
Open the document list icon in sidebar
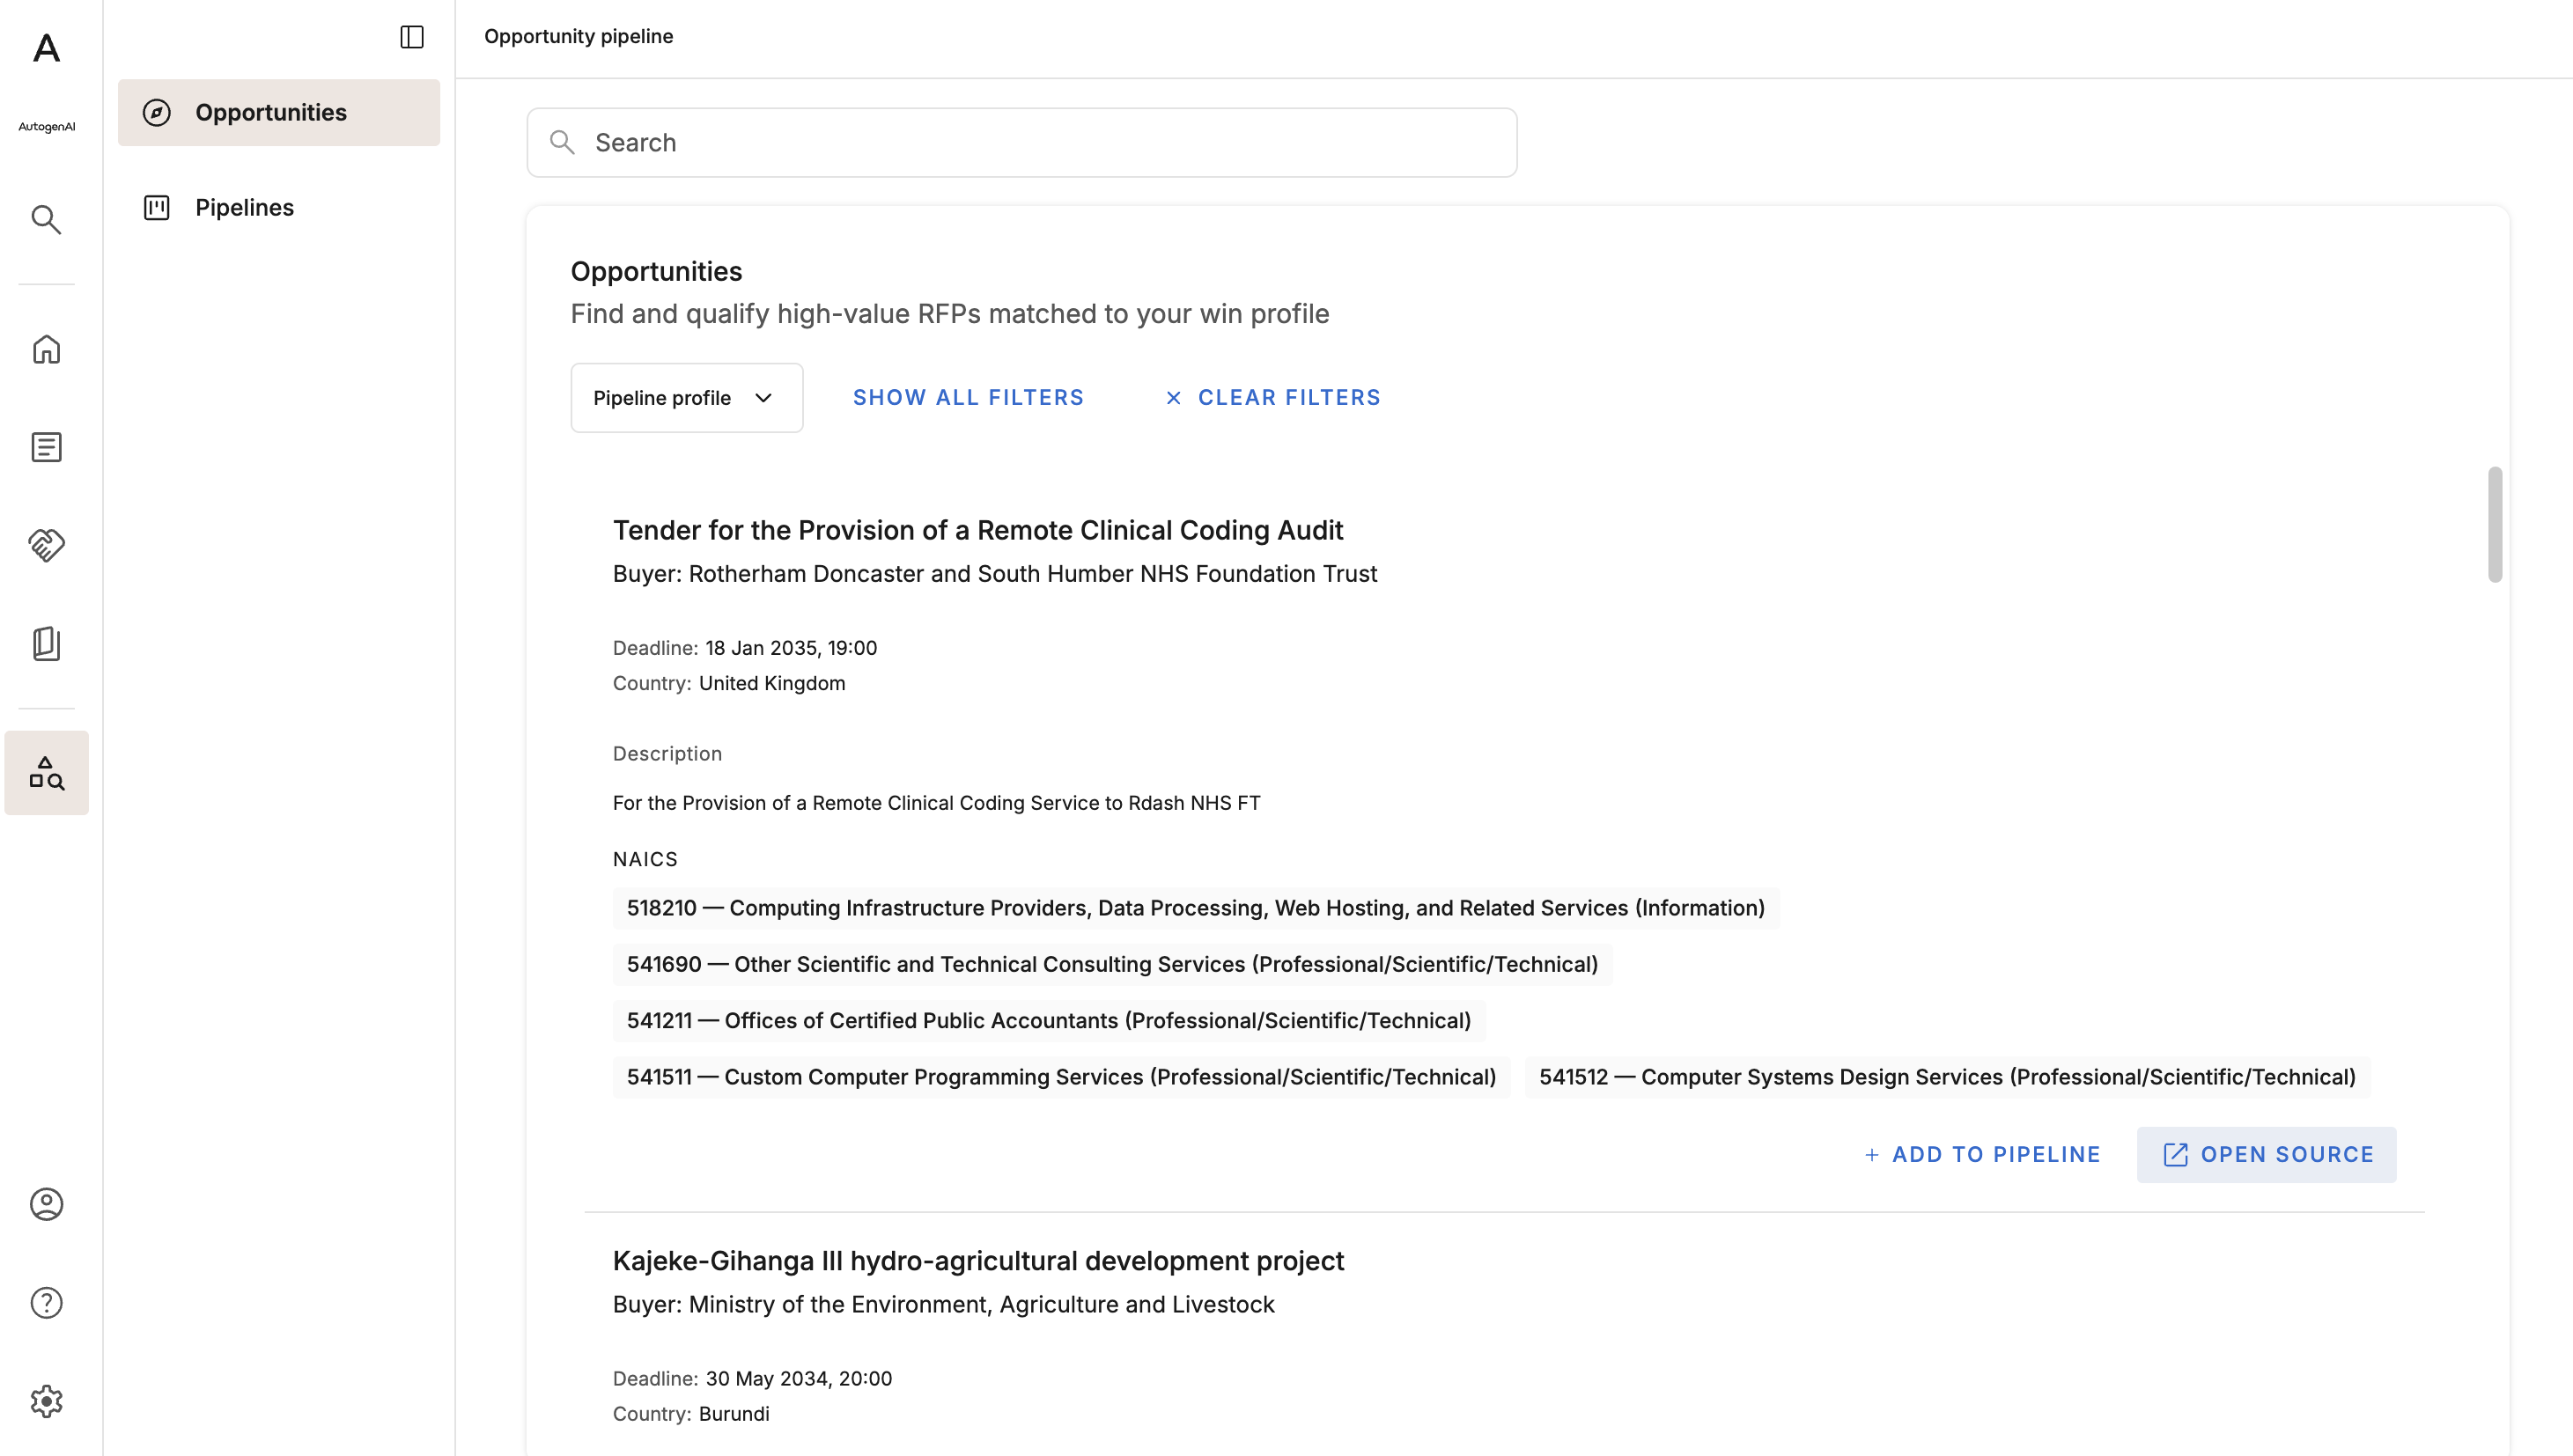(x=46, y=447)
